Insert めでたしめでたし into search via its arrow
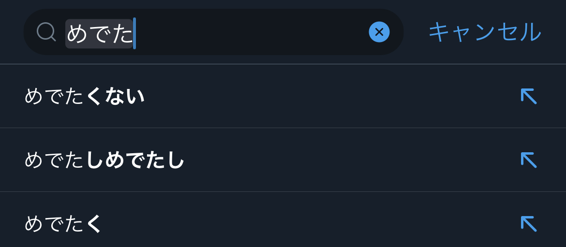This screenshot has width=566, height=247. pos(529,160)
